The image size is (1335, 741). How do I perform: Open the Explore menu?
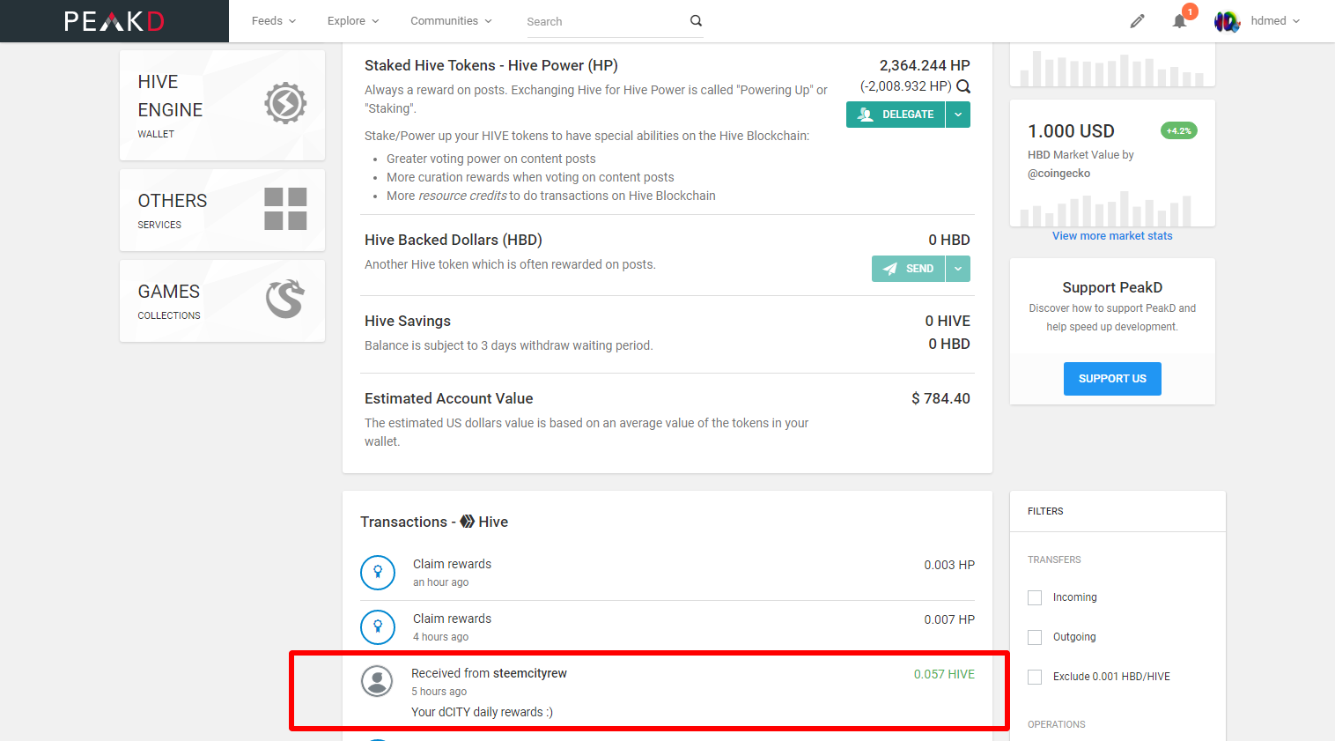353,21
